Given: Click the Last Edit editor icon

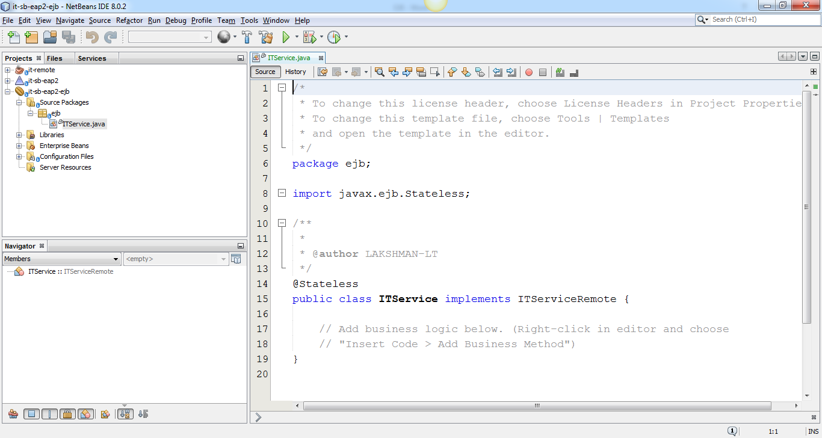Looking at the screenshot, I should click(323, 72).
